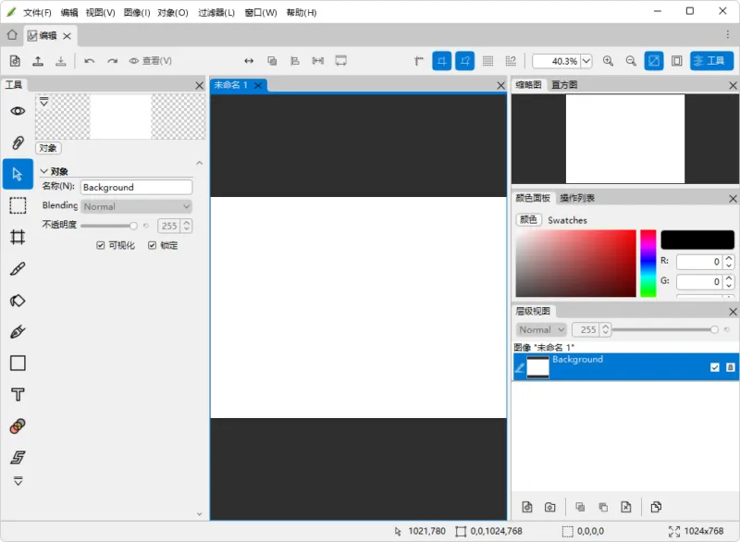The width and height of the screenshot is (740, 542).
Task: Select the fill pen tool
Action: 18,332
